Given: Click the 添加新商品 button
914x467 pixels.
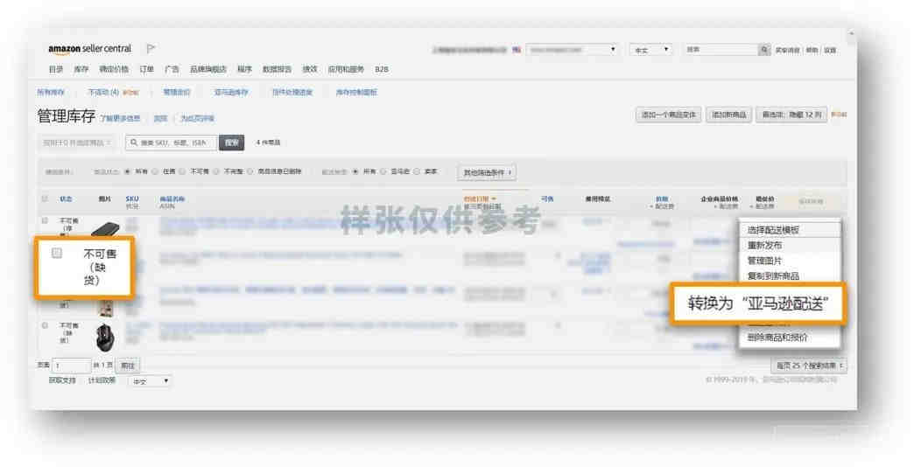Looking at the screenshot, I should pyautogui.click(x=728, y=115).
